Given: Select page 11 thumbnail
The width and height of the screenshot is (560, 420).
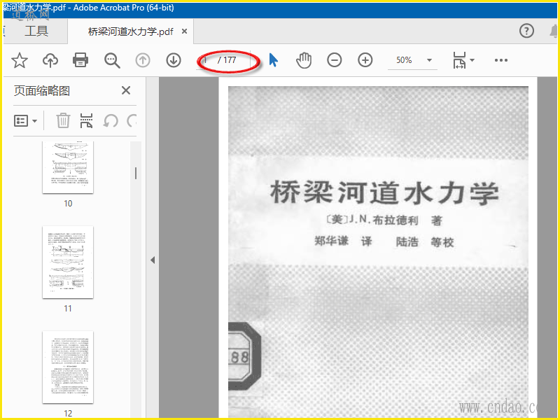Looking at the screenshot, I should pyautogui.click(x=68, y=262).
